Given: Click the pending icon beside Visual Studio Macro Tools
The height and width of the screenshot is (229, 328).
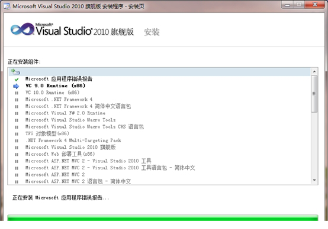Looking at the screenshot, I should [x=17, y=120].
